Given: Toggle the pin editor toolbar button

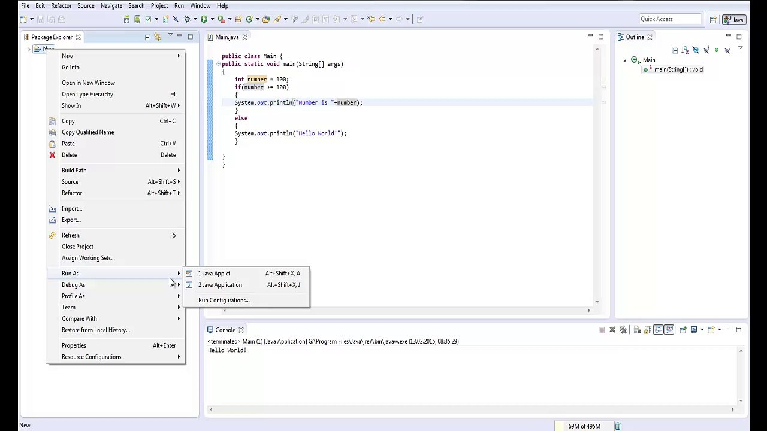Looking at the screenshot, I should [419, 19].
